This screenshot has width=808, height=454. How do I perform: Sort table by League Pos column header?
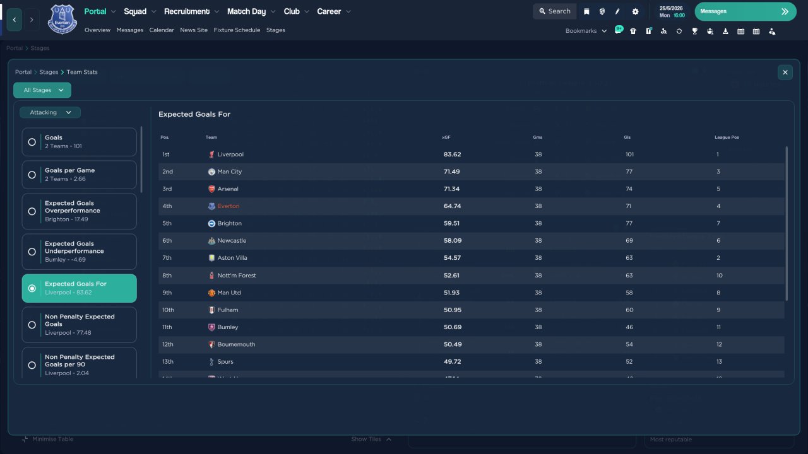pos(727,137)
